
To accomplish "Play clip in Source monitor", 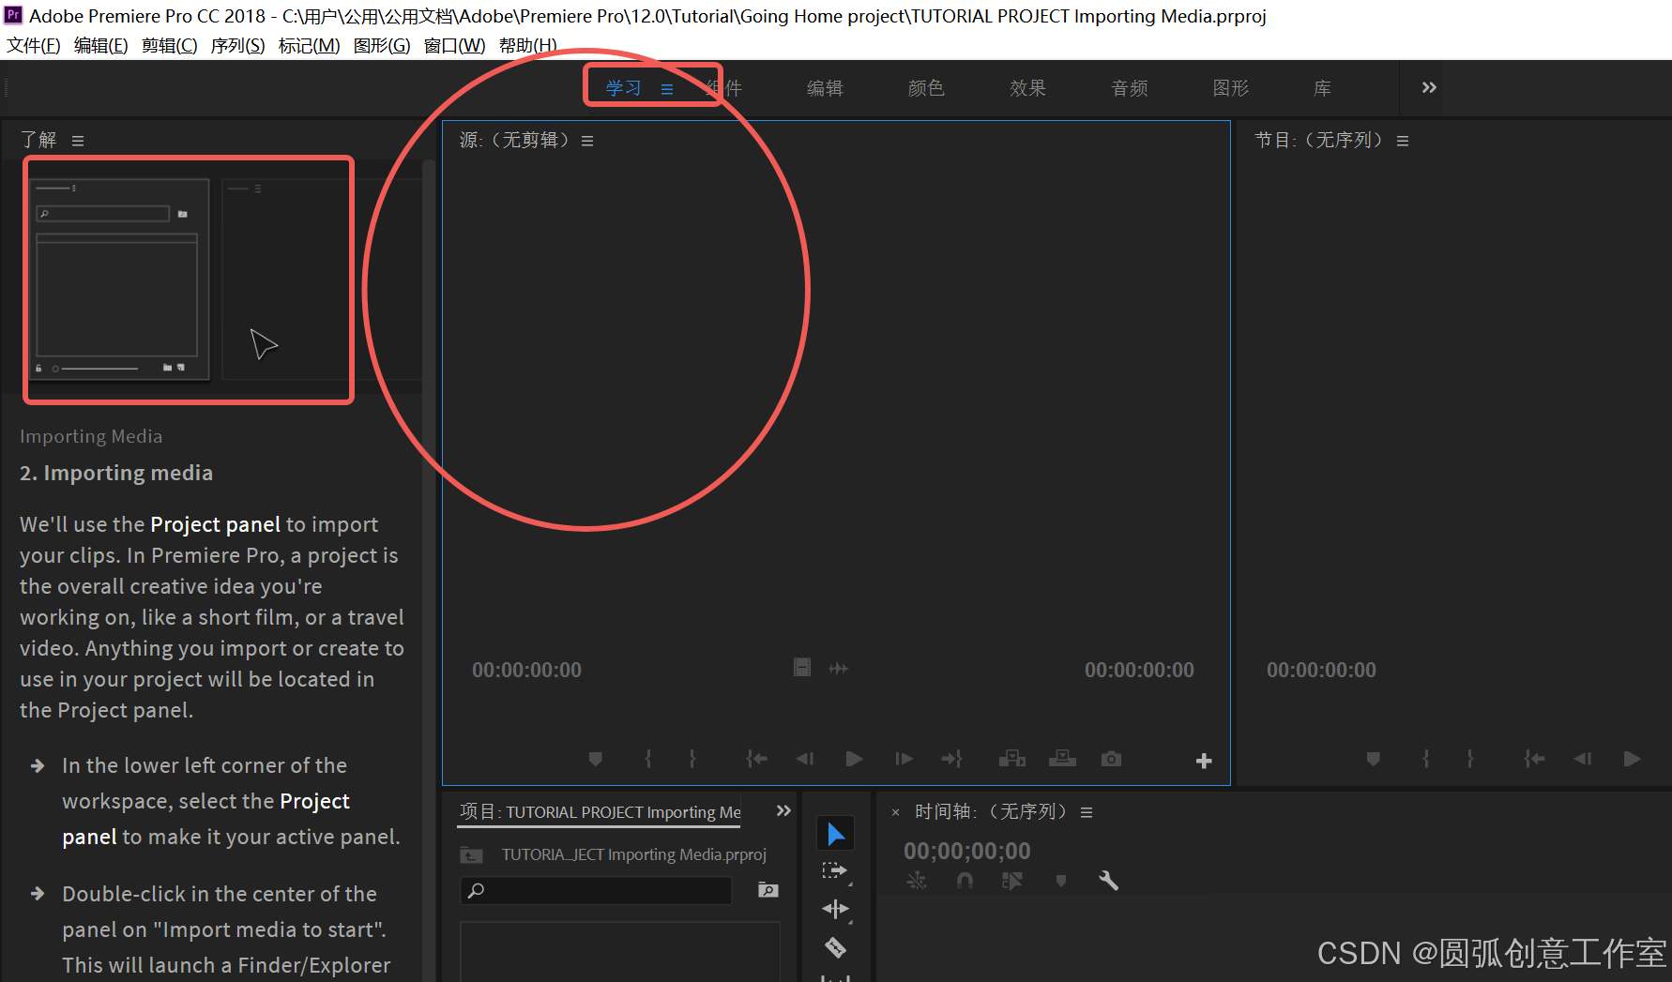I will tap(854, 759).
